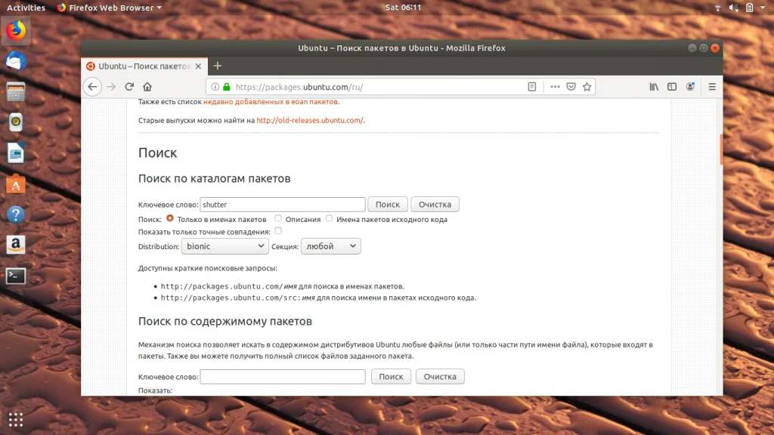Screen dimensions: 774x435
Task: Bookmark this page with the star
Action: click(x=587, y=87)
